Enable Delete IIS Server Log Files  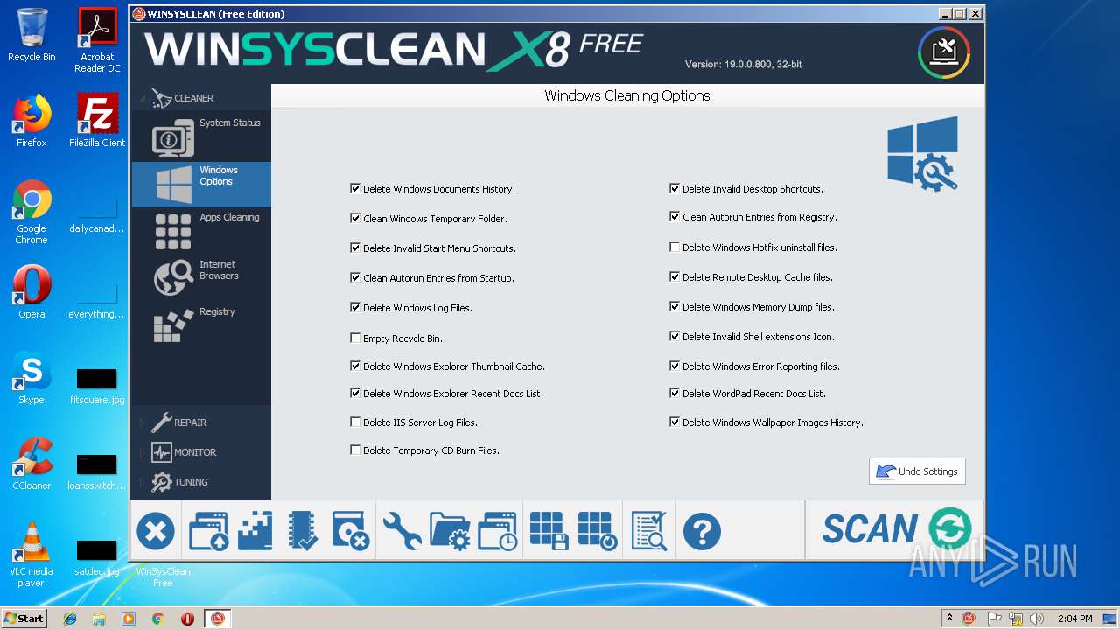(x=355, y=422)
